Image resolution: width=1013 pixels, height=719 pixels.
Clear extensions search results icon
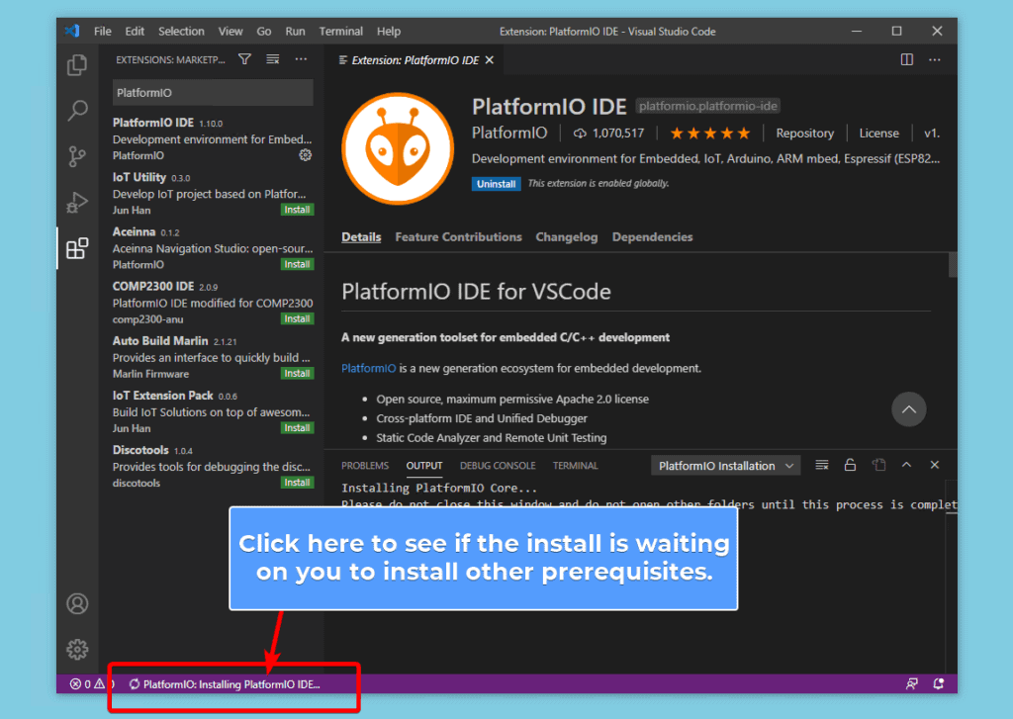pos(273,59)
